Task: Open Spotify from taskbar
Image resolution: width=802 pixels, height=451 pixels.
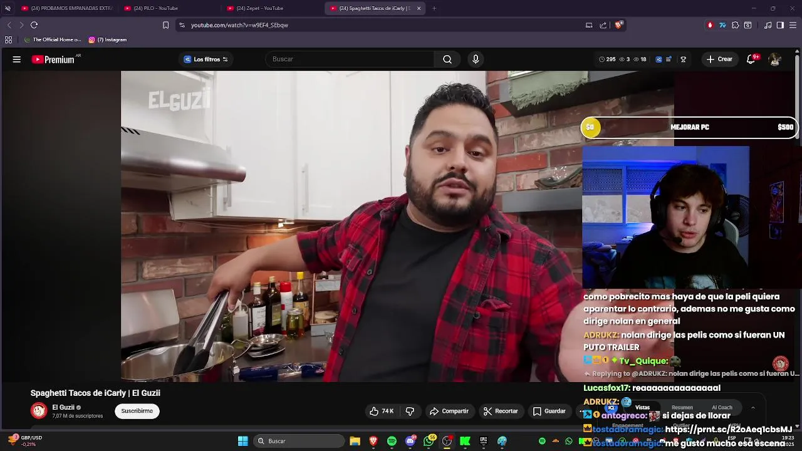Action: pyautogui.click(x=392, y=441)
